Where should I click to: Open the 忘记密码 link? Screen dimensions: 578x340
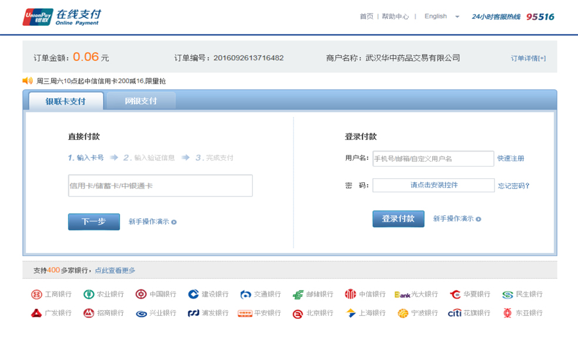coord(513,186)
